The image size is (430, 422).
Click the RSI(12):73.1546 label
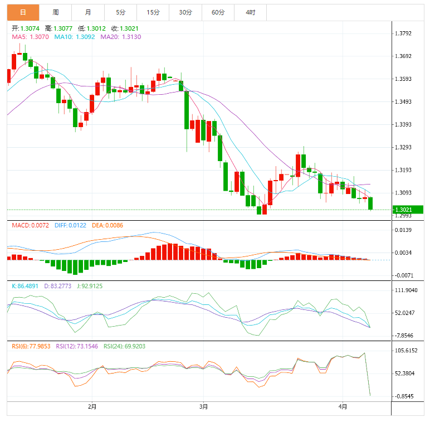[77, 346]
